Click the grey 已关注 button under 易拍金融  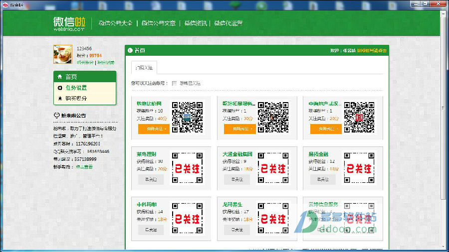point(323,179)
